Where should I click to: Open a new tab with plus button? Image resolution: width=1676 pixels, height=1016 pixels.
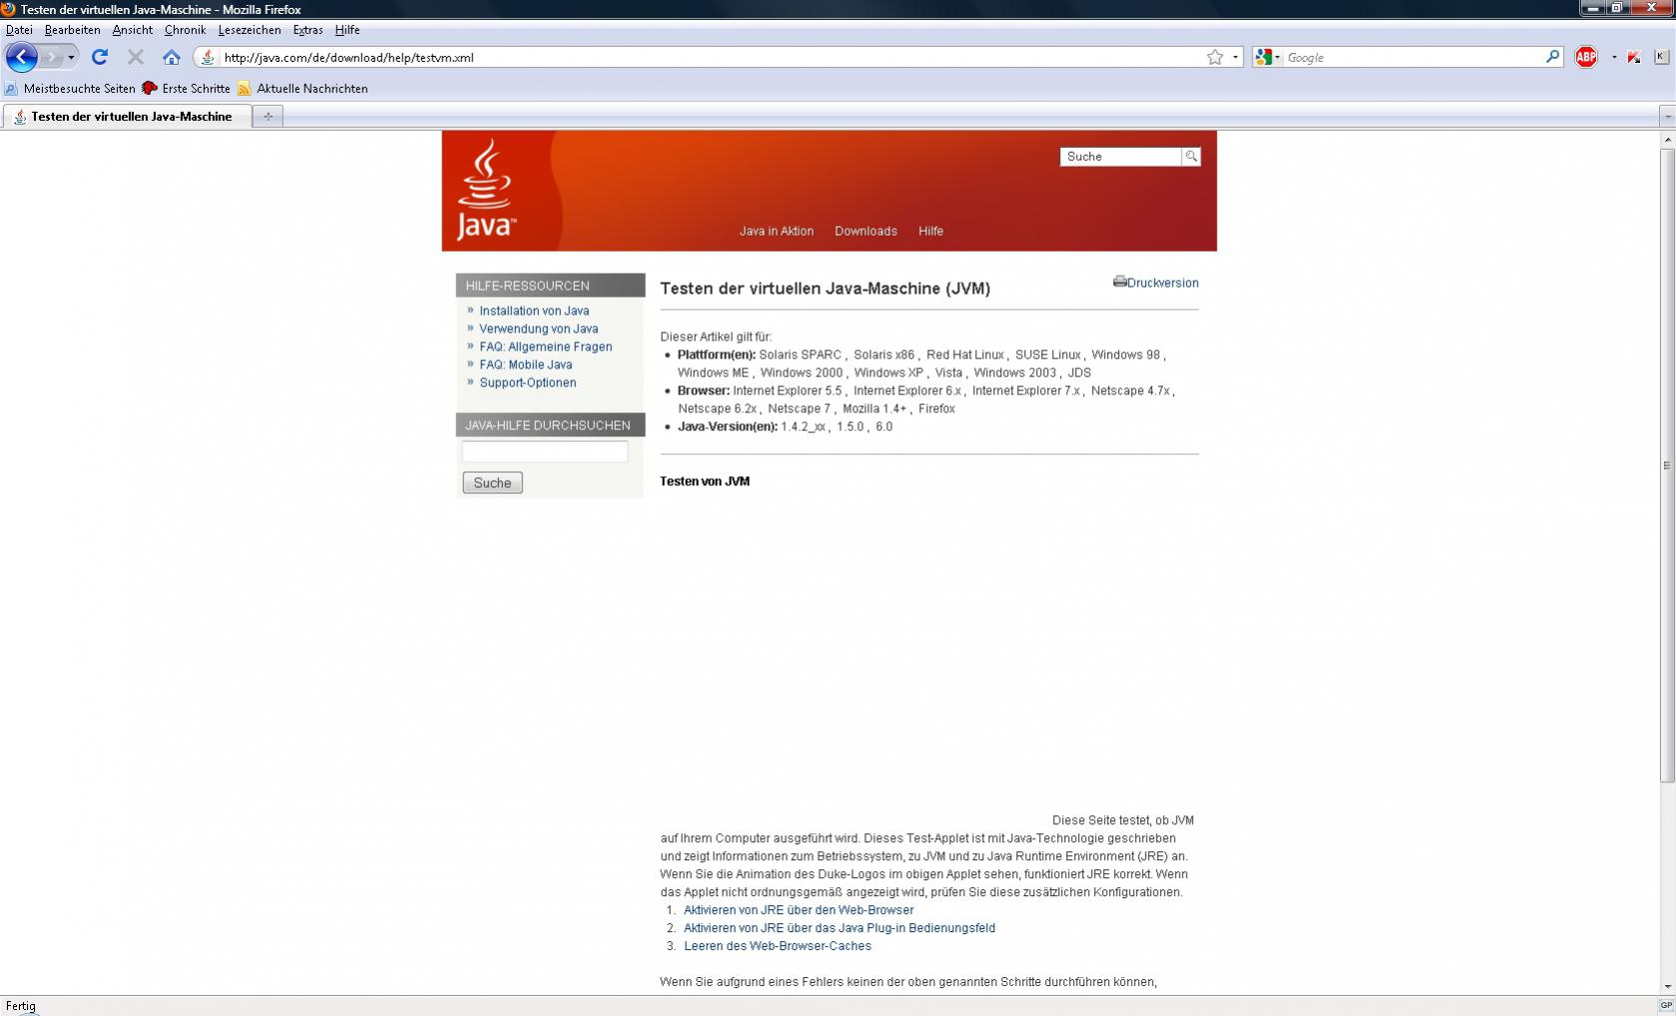(x=268, y=117)
